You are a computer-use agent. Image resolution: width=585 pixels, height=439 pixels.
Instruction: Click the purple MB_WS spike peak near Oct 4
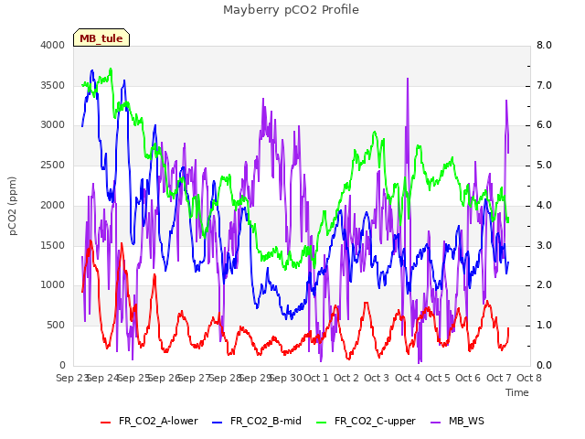coord(408,79)
